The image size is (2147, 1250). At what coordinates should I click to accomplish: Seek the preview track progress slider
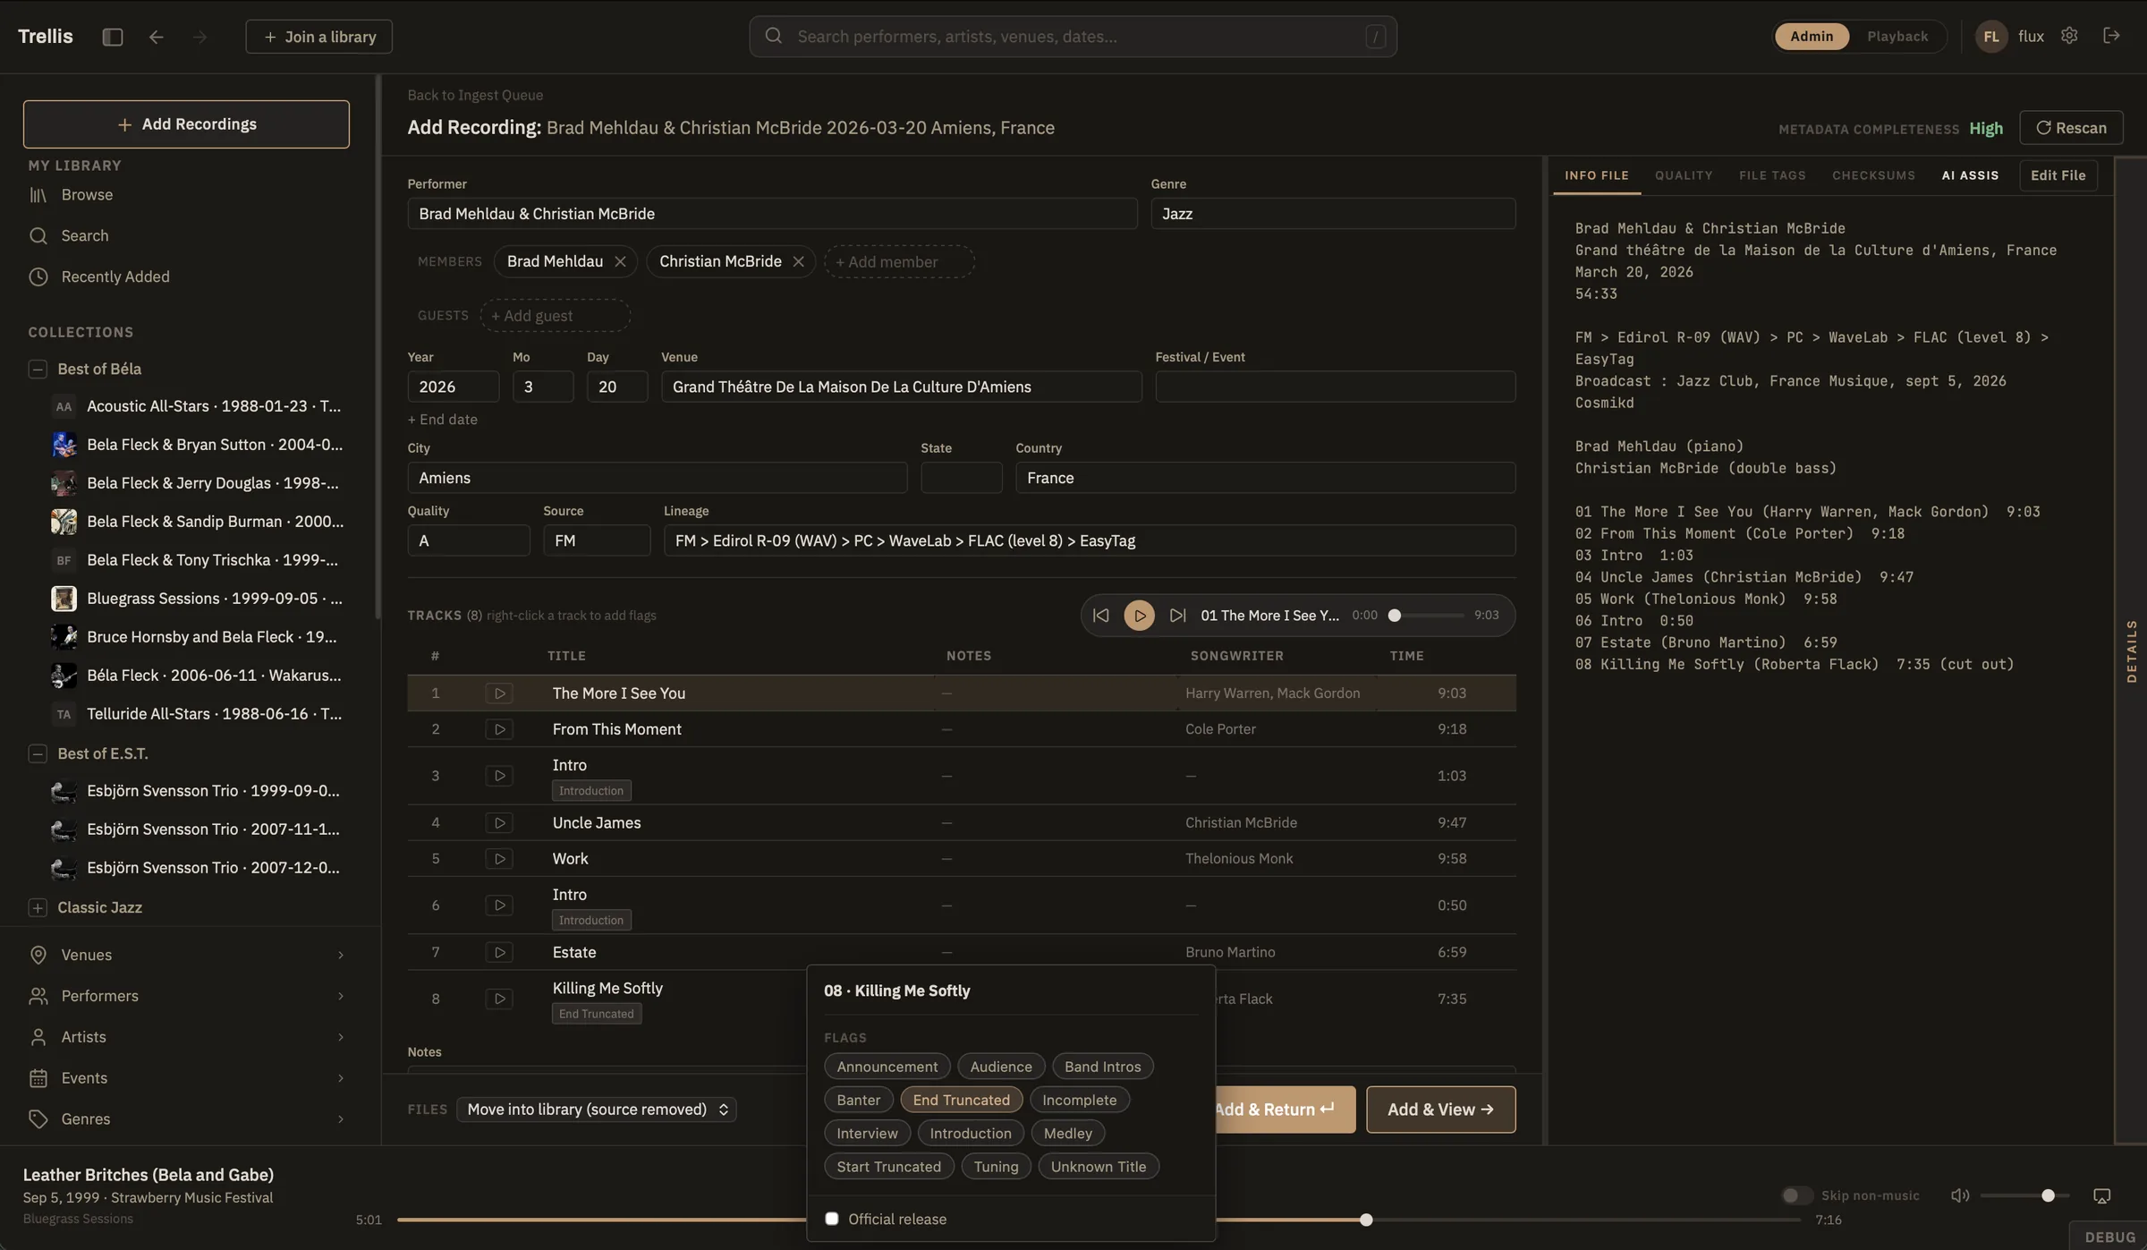[x=1428, y=616]
